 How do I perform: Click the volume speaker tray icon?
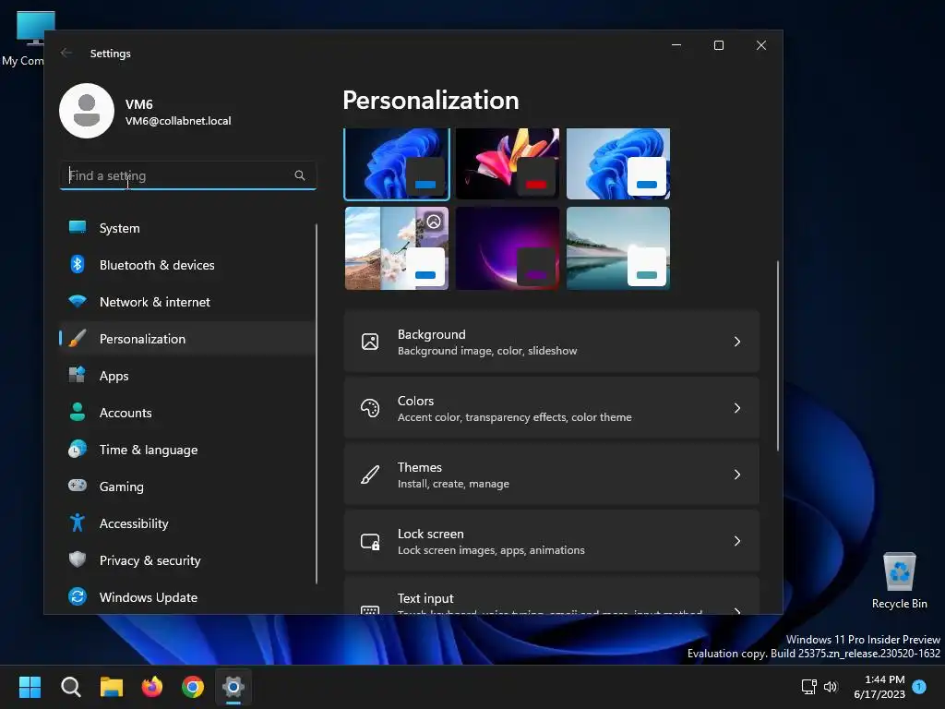coord(831,687)
